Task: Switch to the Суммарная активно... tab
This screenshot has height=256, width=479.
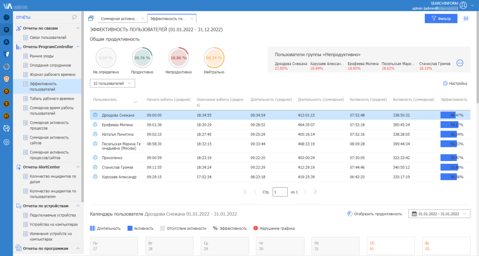Action: tap(119, 19)
